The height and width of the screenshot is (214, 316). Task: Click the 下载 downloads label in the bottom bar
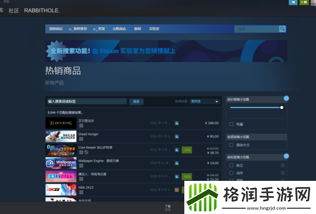(168, 206)
